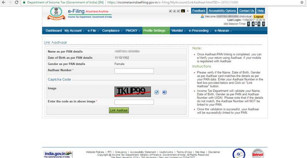
Task: Click the Entrust security seal
Action: tap(258, 153)
